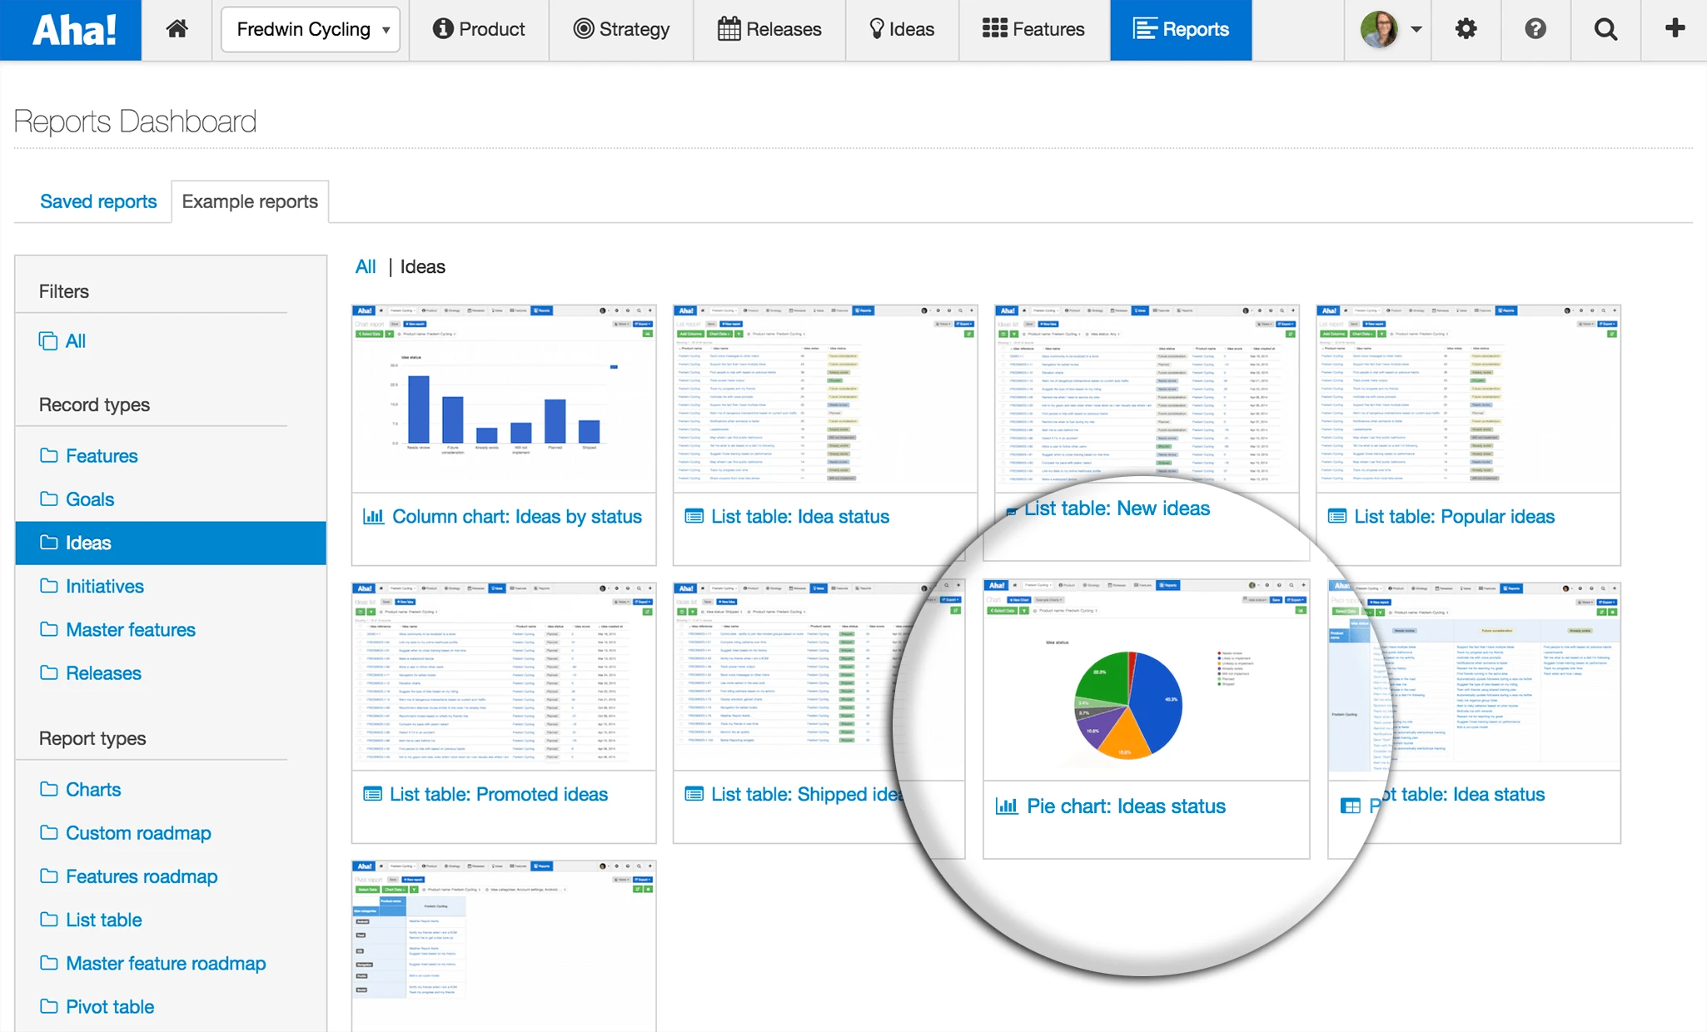Open settings gear icon
This screenshot has width=1707, height=1032.
[x=1466, y=29]
